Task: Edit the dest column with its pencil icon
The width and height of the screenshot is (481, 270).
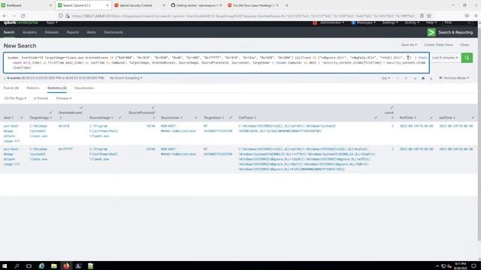Action: coord(22,118)
